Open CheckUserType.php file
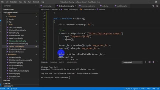 click(x=16, y=63)
